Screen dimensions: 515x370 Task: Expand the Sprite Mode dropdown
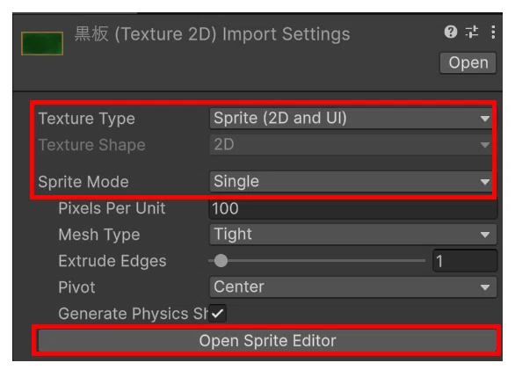[352, 181]
